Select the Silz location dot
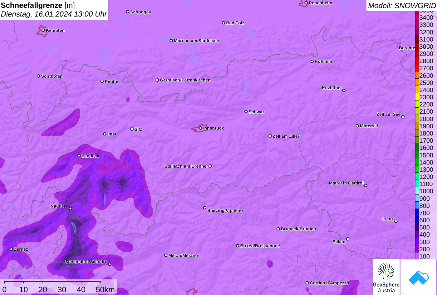The width and height of the screenshot is (437, 295). point(132,129)
